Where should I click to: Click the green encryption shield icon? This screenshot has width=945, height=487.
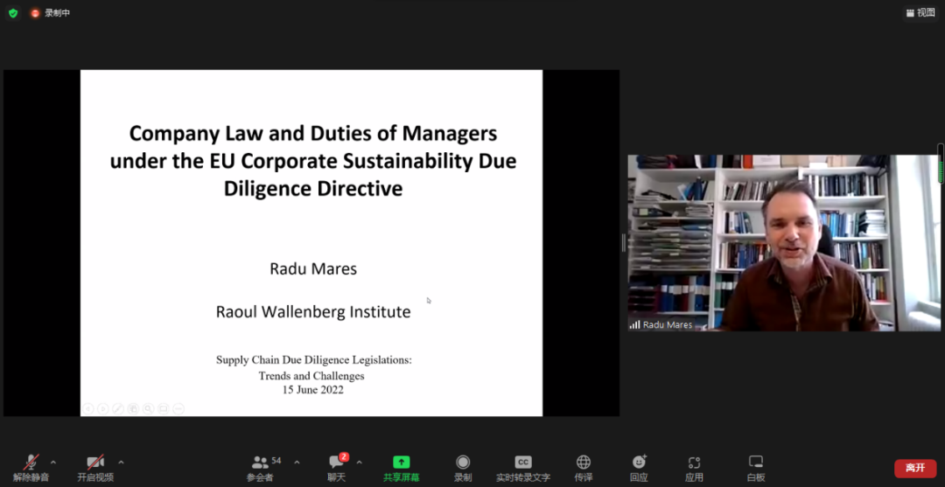(x=13, y=13)
